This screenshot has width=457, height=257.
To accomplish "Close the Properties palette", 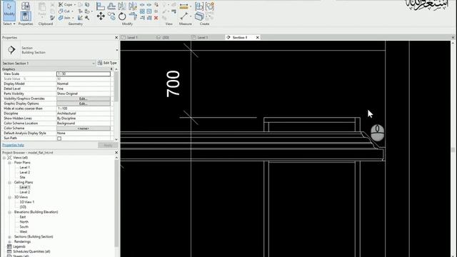I will tap(116, 38).
